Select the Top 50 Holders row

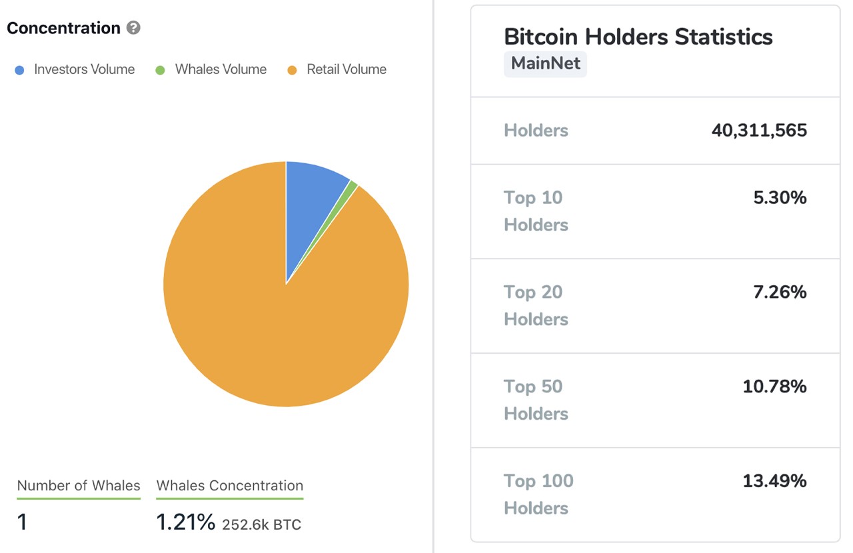tap(655, 400)
